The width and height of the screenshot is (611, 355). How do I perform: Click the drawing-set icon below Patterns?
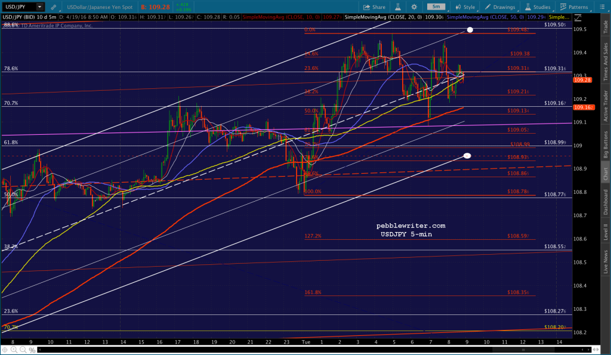[578, 18]
